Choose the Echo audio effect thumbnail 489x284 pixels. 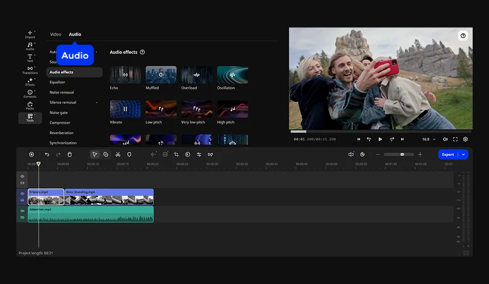[x=125, y=75]
